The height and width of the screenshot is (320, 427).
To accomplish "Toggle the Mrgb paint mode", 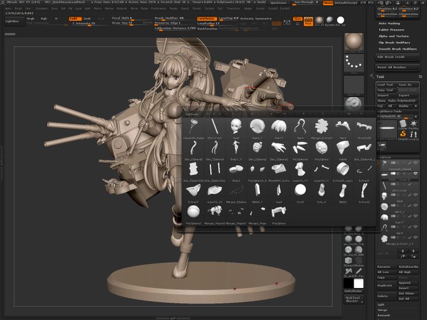I will pos(31,18).
